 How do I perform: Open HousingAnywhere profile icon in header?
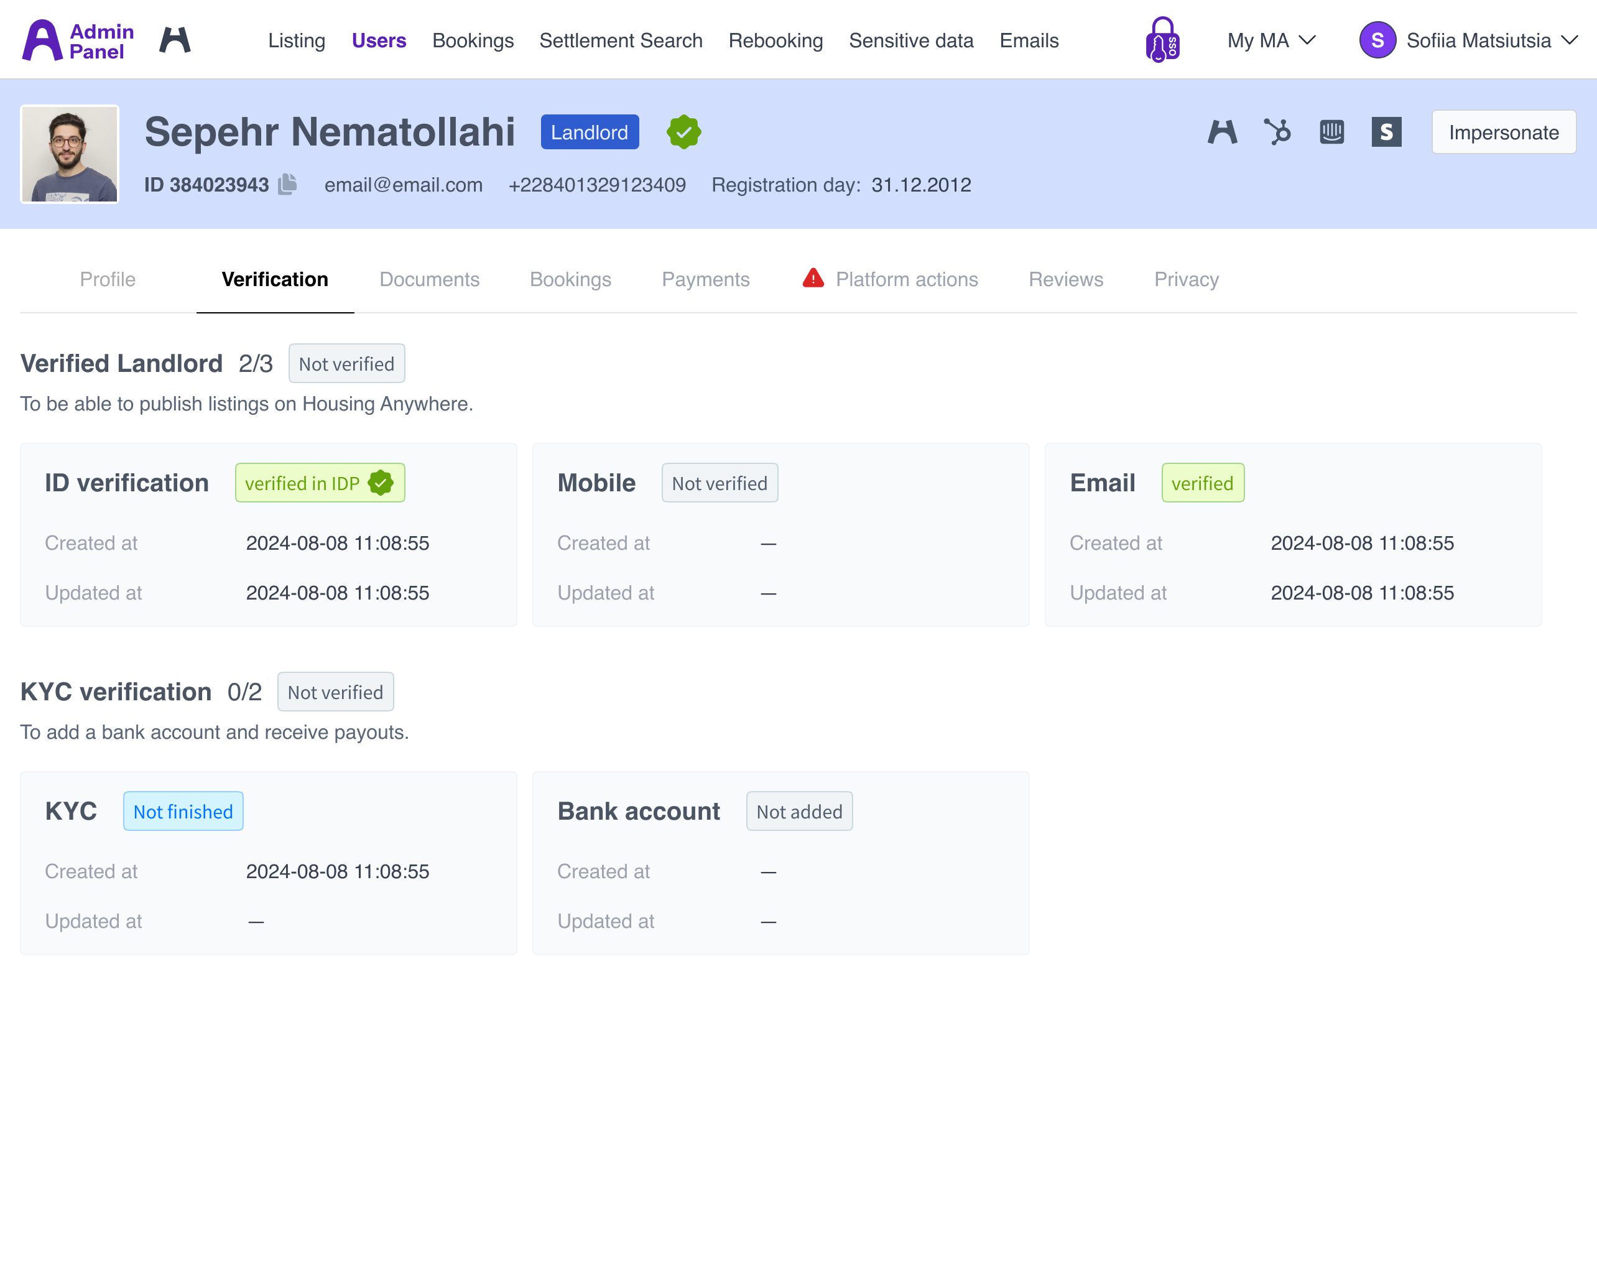1223,132
